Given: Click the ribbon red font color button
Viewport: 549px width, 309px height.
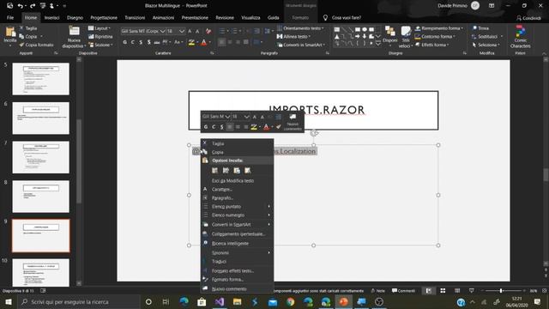Looking at the screenshot, I should [204, 42].
